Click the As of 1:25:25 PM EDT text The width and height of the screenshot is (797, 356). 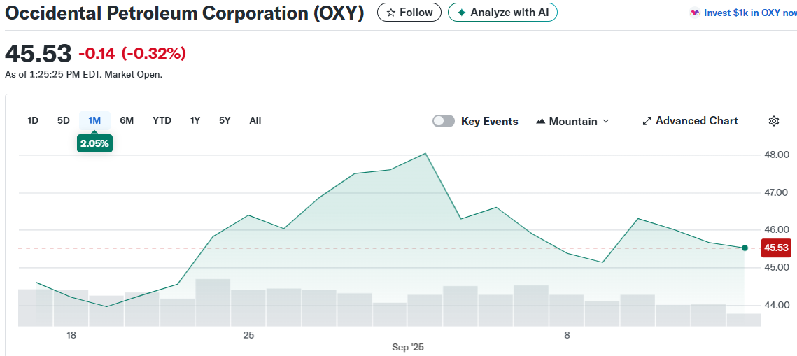pos(83,75)
